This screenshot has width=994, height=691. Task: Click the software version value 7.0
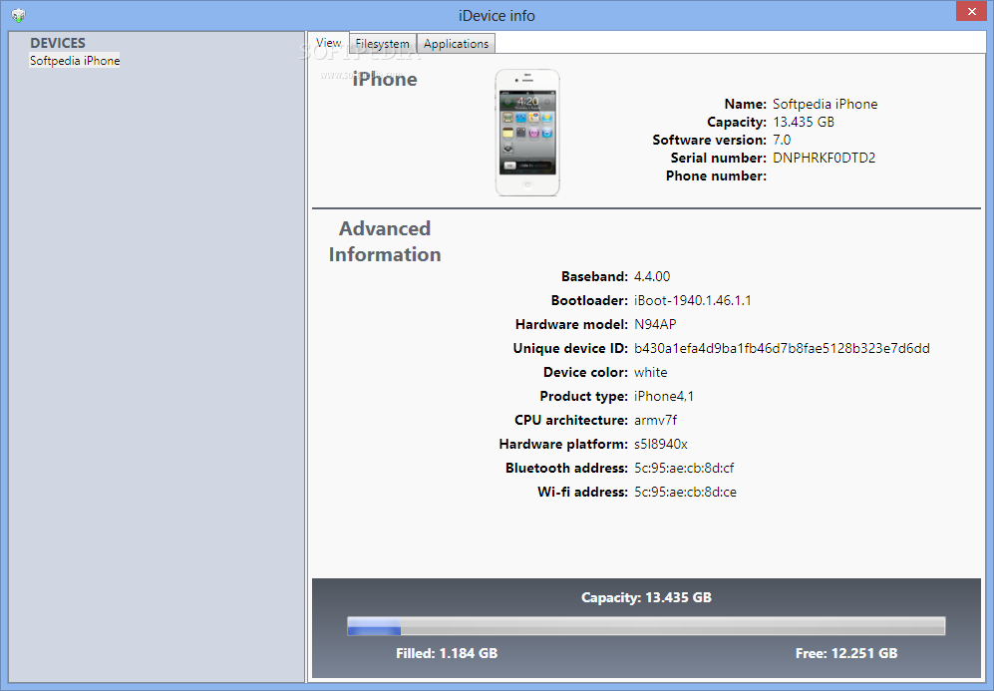coord(782,140)
